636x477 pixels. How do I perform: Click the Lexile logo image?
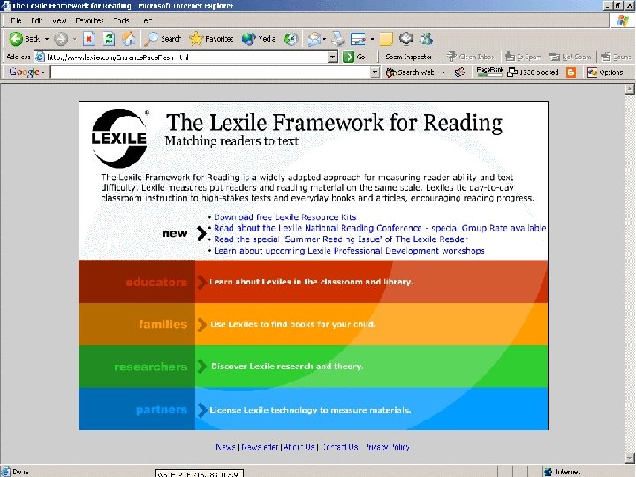[119, 138]
